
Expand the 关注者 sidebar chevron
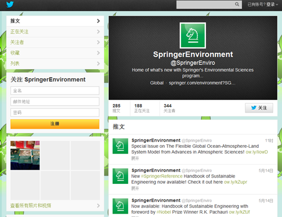click(x=98, y=42)
